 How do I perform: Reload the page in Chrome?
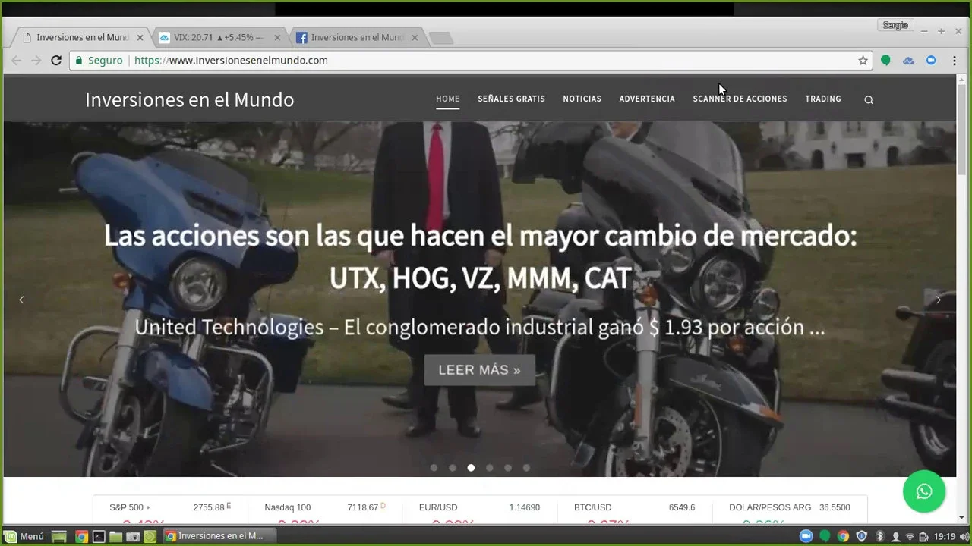[x=56, y=61]
